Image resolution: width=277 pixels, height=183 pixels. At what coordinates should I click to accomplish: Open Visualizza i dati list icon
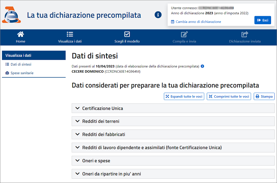70,34
